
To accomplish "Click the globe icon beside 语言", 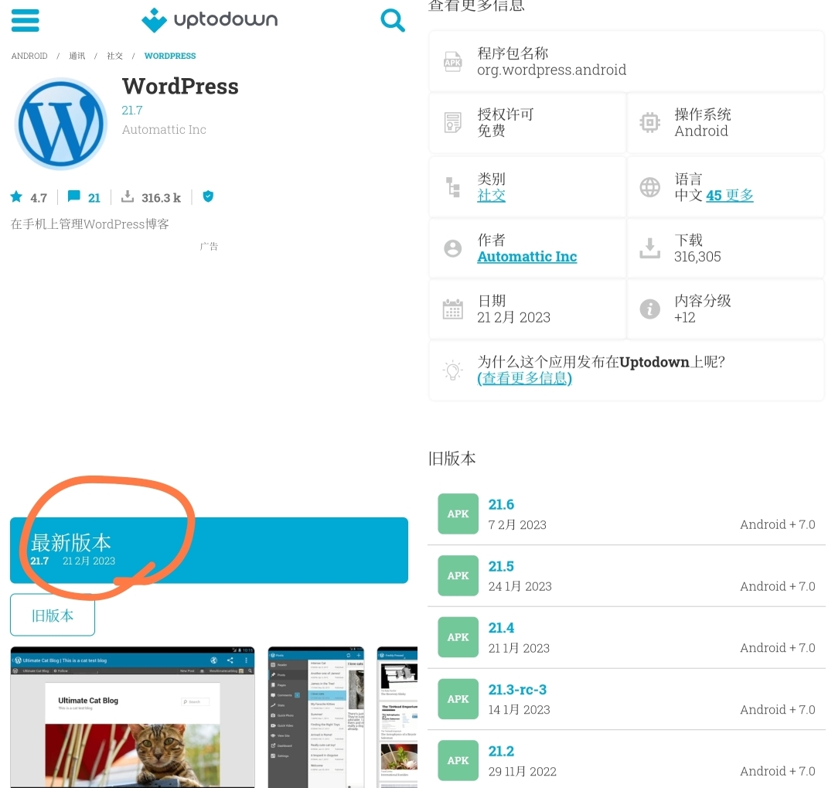I will tap(649, 187).
